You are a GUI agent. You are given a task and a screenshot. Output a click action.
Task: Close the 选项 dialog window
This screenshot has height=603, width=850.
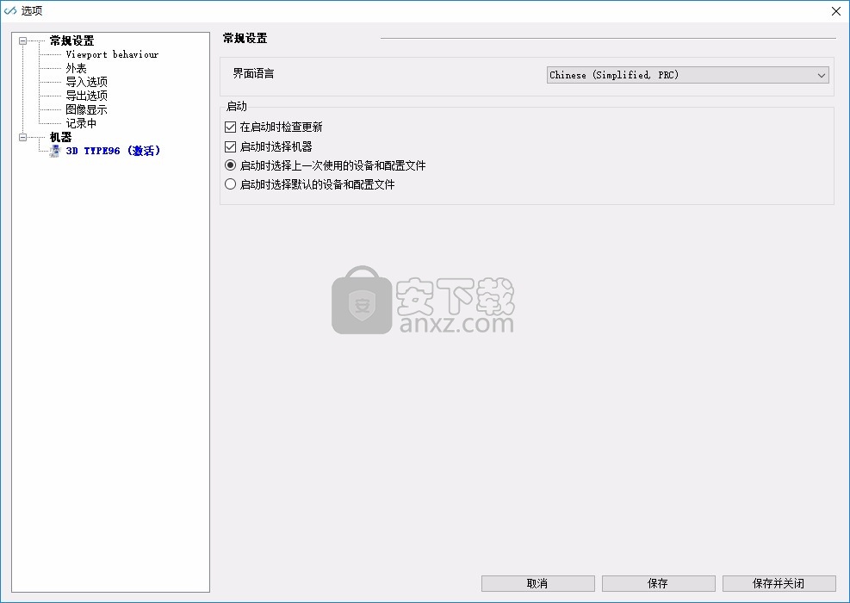836,11
